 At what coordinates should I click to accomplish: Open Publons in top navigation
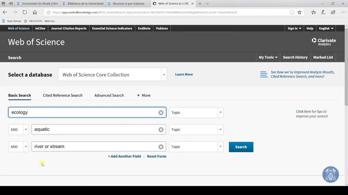click(x=162, y=28)
